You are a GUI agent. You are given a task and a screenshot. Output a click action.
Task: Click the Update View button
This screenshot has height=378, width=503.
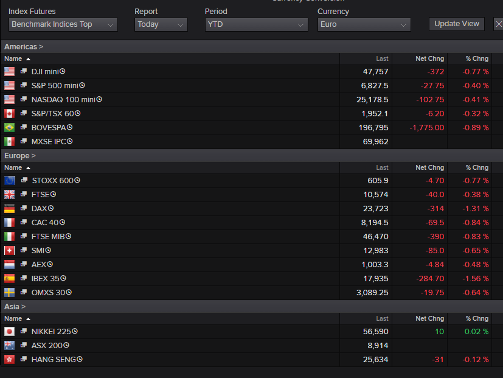[457, 24]
